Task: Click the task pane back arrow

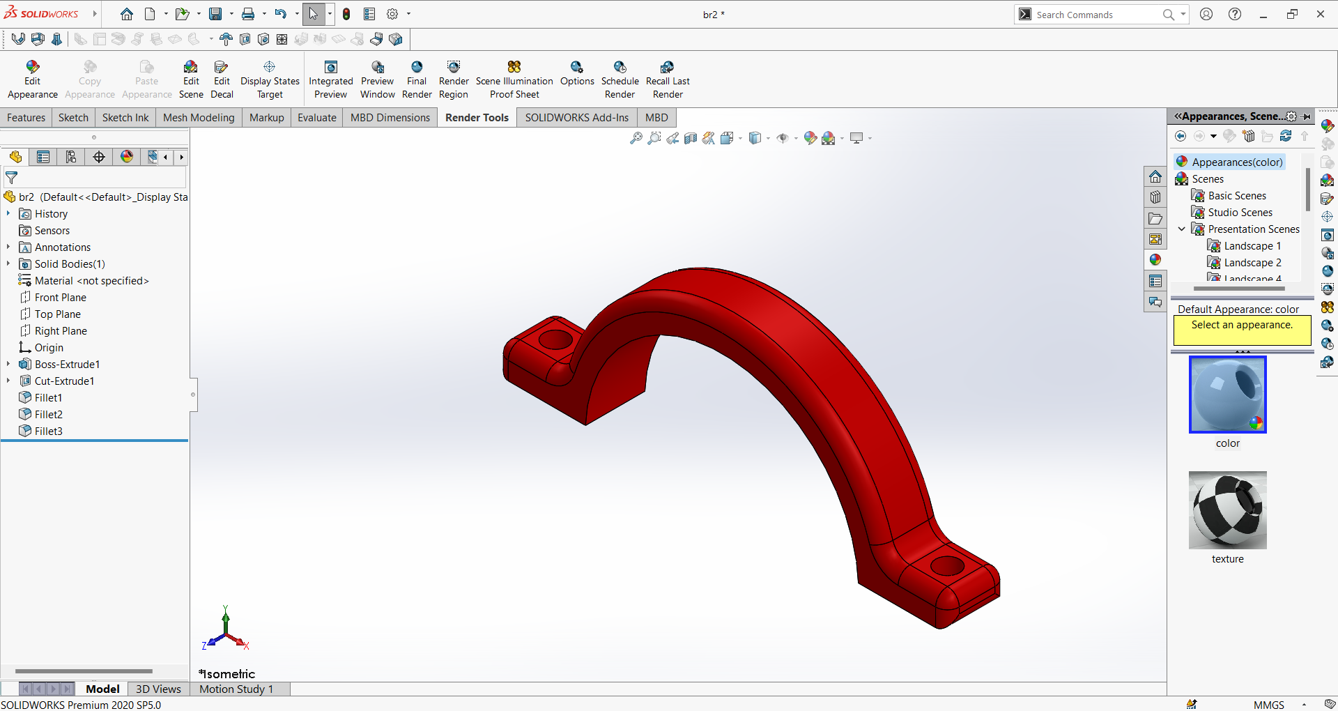Action: pos(1181,136)
